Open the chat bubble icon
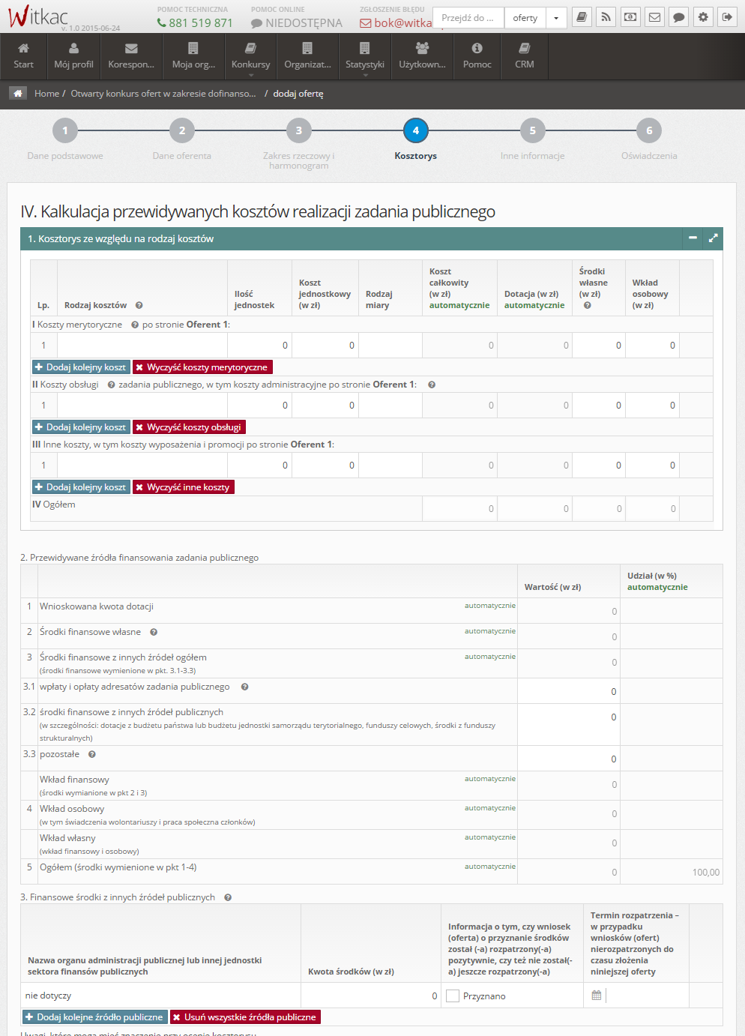The height and width of the screenshot is (1036, 745). tap(678, 17)
